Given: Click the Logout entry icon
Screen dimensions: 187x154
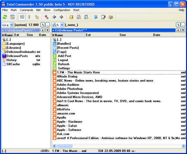Looking at the screenshot, I should pyautogui.click(x=54, y=60).
